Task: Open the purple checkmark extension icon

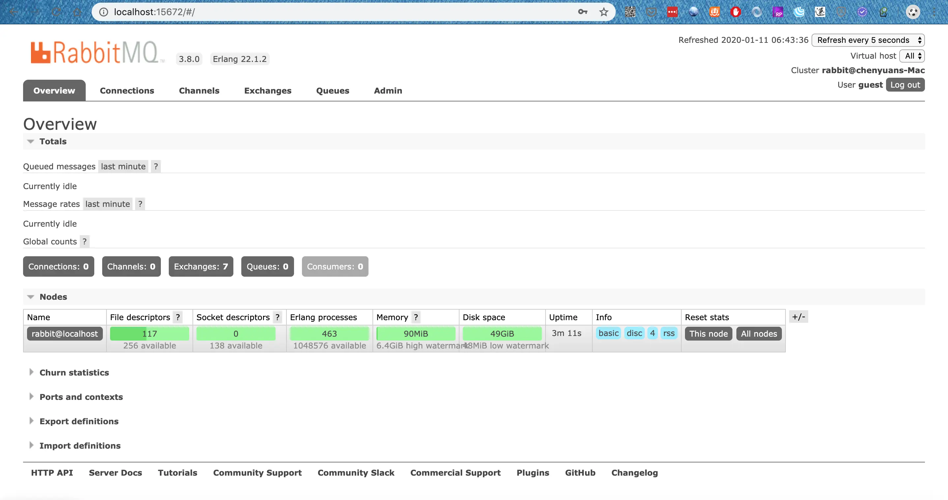Action: (862, 12)
